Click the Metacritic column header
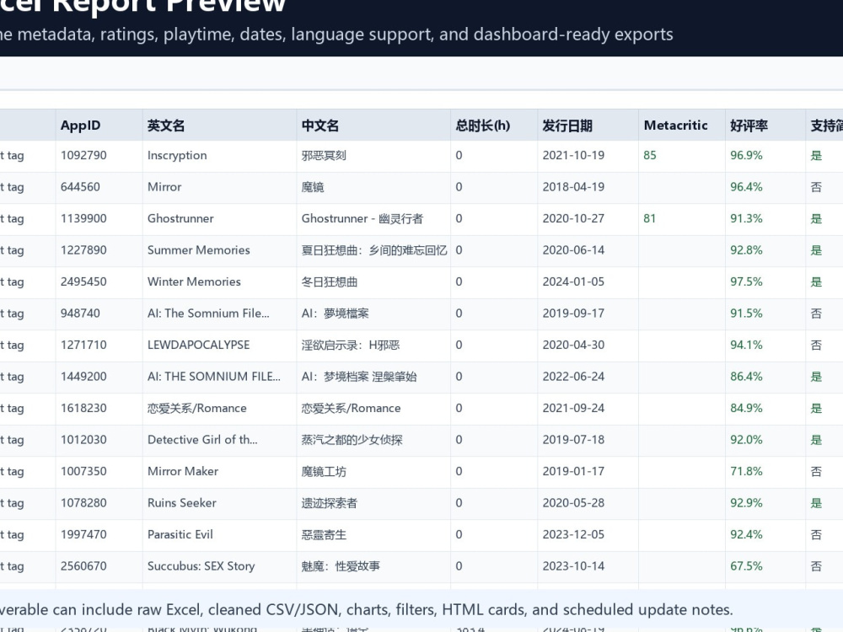The image size is (843, 632). pyautogui.click(x=682, y=126)
